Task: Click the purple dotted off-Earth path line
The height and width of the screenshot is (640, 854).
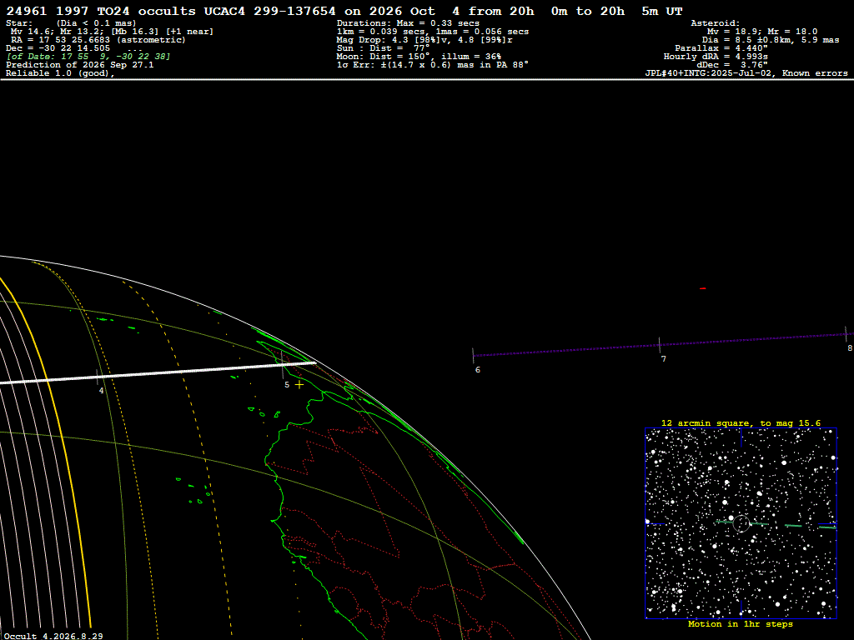Action: [x=659, y=345]
